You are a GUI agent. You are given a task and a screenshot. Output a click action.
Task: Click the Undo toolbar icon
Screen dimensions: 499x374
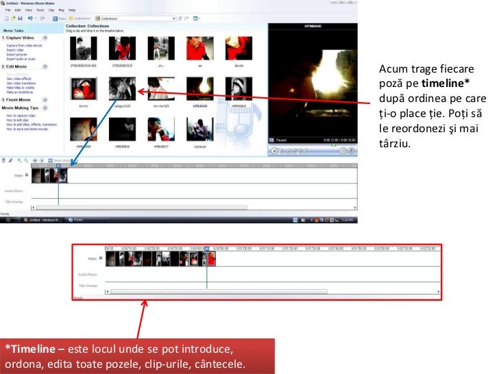[30, 18]
